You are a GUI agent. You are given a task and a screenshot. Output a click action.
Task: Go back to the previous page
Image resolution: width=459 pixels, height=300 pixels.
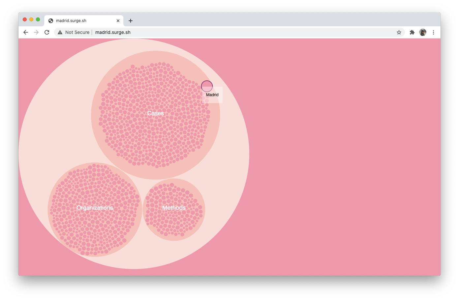point(26,32)
